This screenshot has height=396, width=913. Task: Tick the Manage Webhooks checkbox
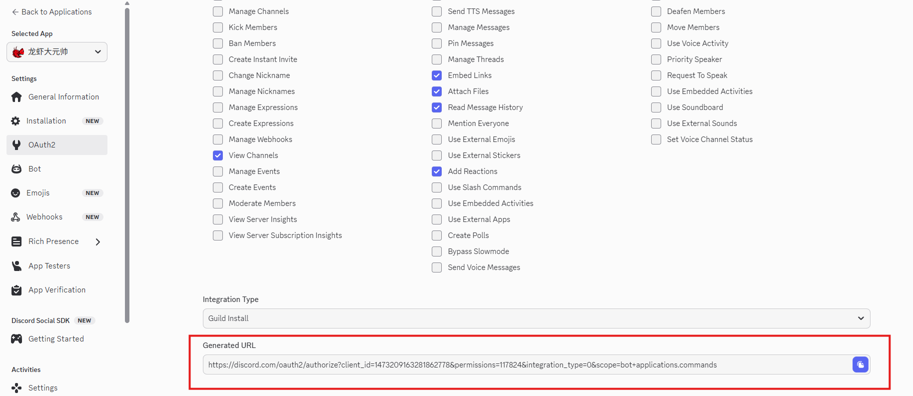pos(218,139)
